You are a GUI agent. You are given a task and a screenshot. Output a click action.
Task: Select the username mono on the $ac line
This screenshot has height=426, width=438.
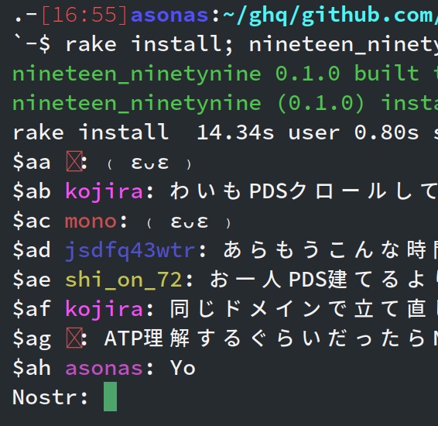pyautogui.click(x=91, y=222)
